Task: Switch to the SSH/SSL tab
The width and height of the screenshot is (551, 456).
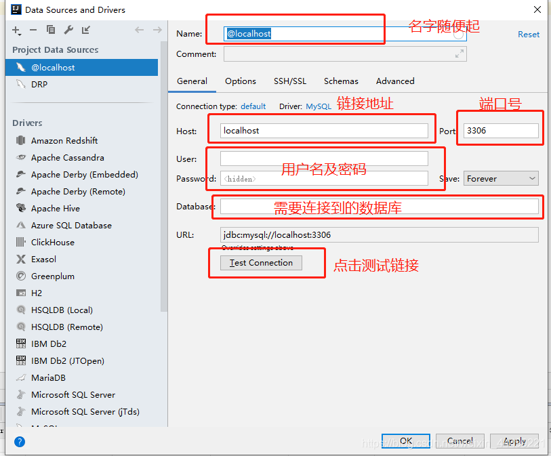Action: tap(290, 81)
